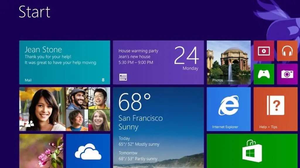
Task: Open the Mail tile from Jean Stone
Action: [x=64, y=62]
